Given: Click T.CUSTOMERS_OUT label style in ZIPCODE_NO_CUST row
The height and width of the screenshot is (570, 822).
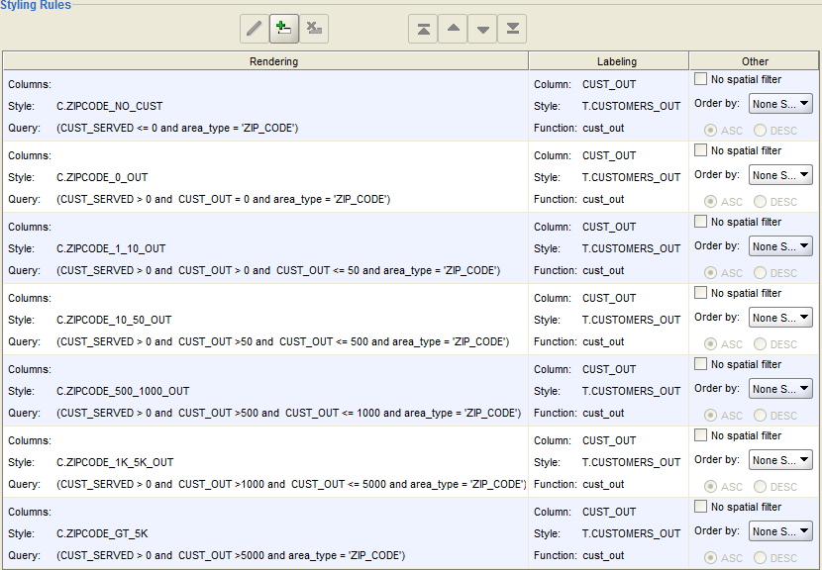Looking at the screenshot, I should 631,106.
